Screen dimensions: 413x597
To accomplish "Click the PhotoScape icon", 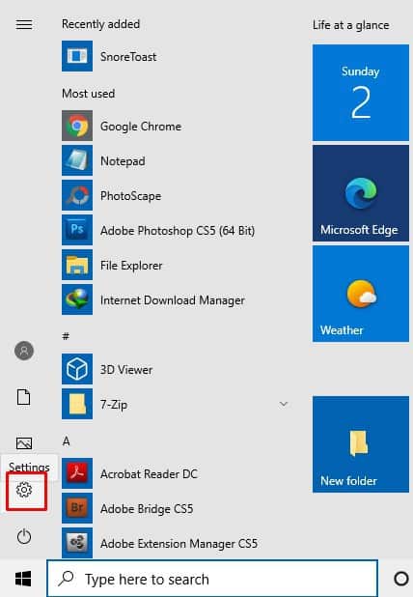I will (x=77, y=195).
